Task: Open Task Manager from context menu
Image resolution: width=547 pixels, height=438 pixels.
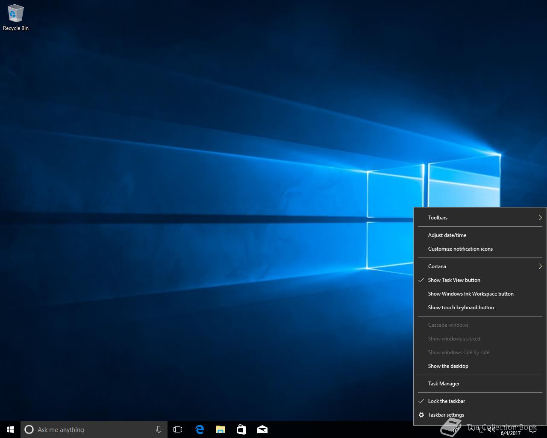Action: 480,383
